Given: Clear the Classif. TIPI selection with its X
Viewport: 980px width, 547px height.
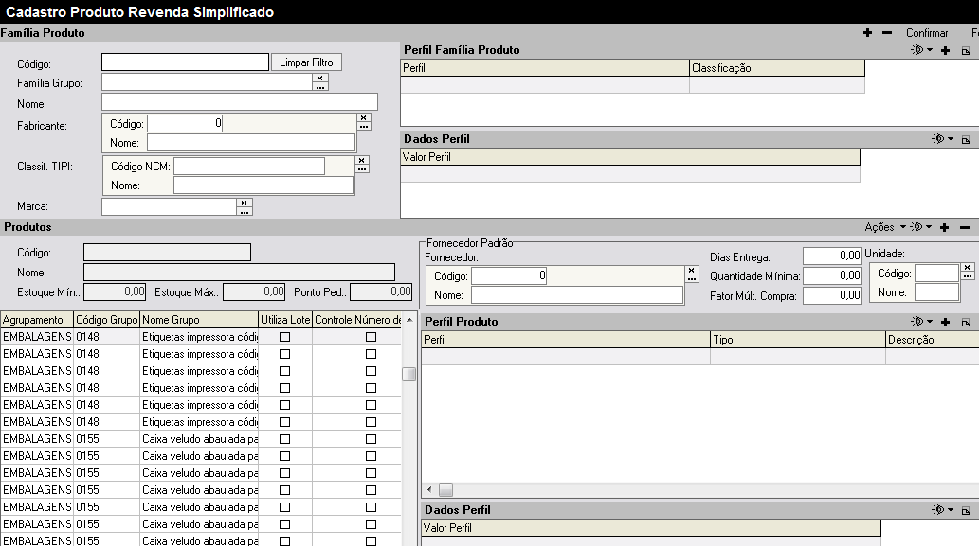Looking at the screenshot, I should click(361, 160).
